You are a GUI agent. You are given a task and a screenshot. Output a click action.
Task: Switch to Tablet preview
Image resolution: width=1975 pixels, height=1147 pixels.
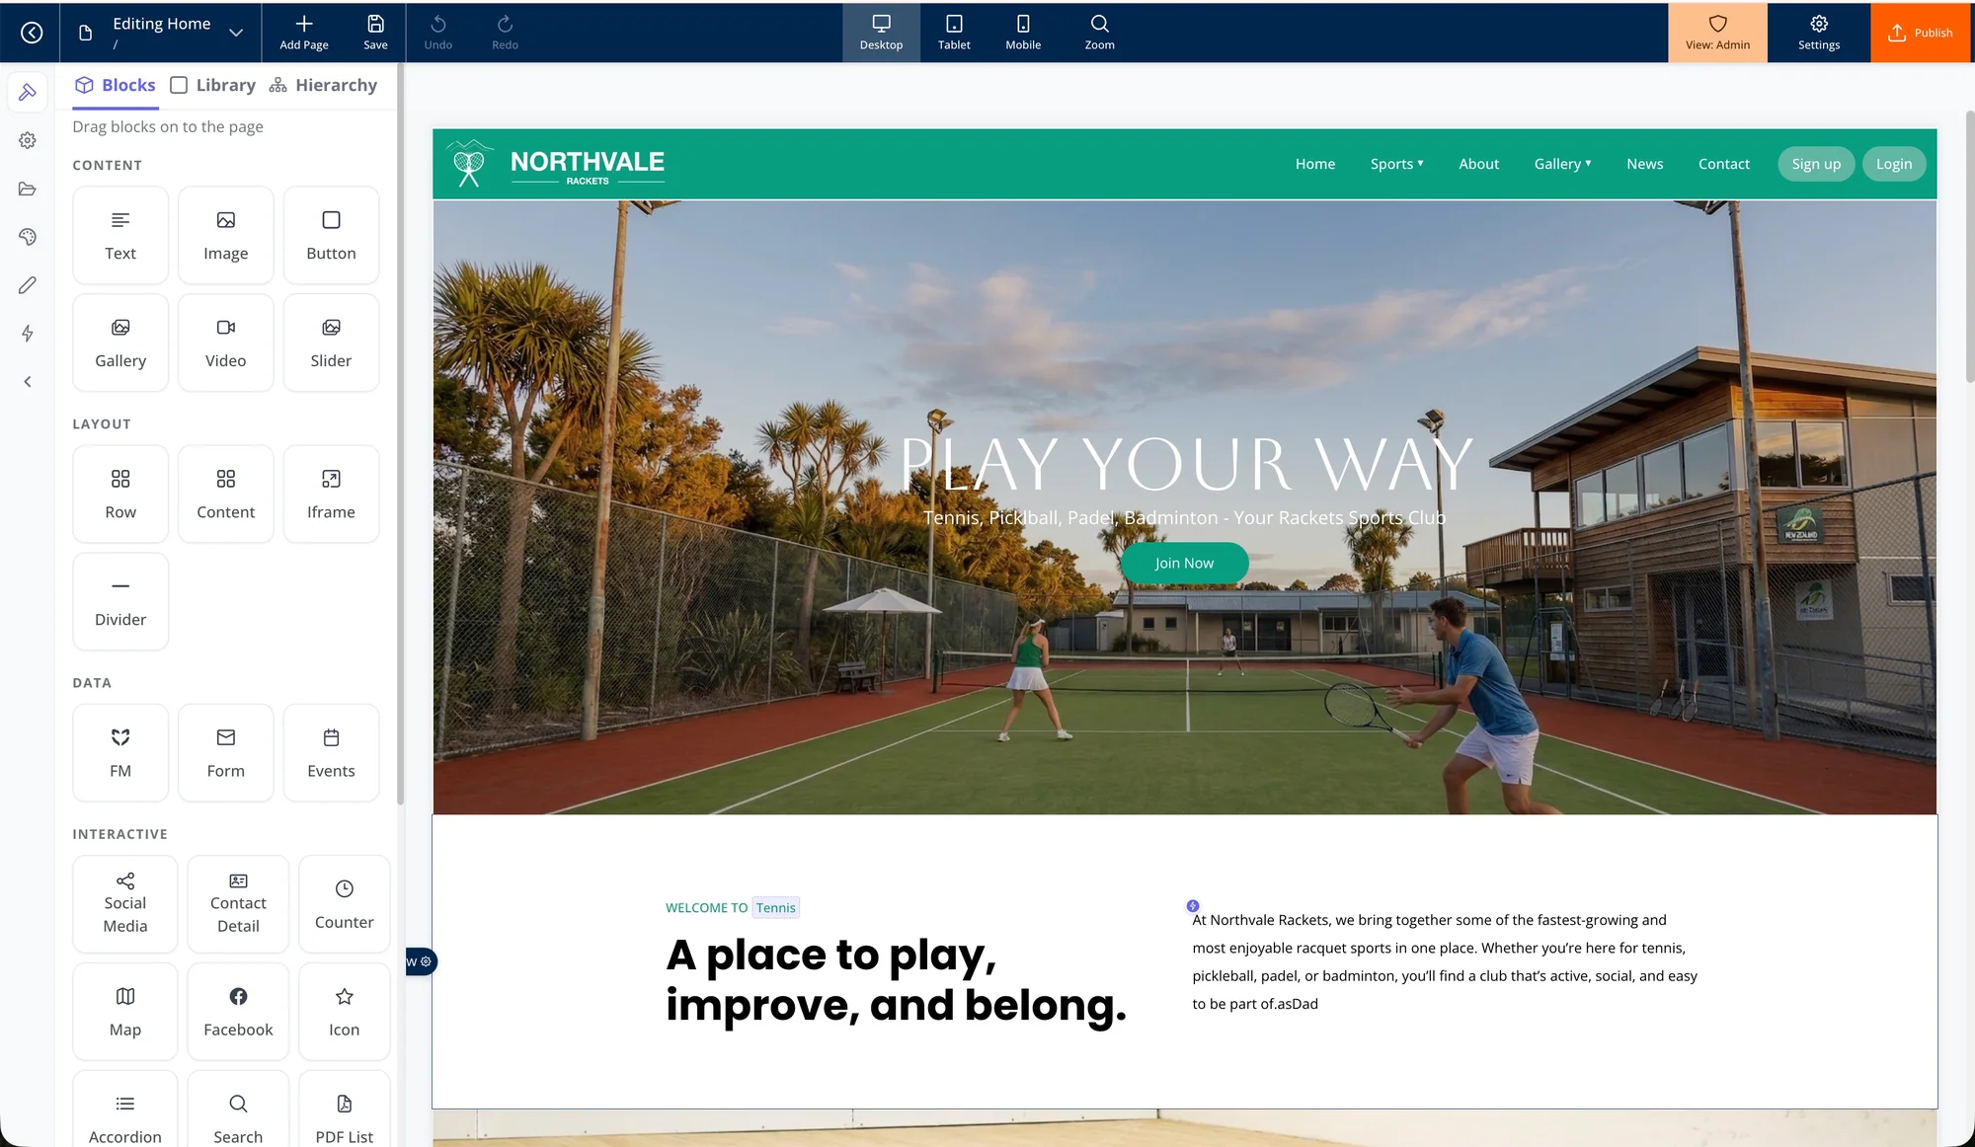(954, 33)
